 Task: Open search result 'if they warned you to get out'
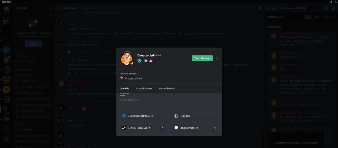pos(301,39)
